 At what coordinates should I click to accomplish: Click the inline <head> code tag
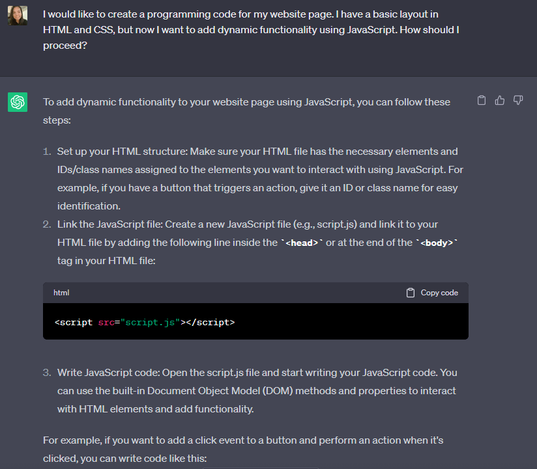click(x=302, y=243)
